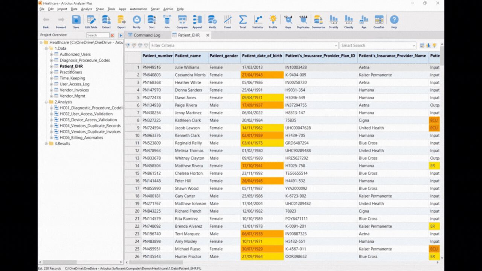The width and height of the screenshot is (482, 271).
Task: Open the Smart Search dropdown arrow
Action: pos(413,46)
